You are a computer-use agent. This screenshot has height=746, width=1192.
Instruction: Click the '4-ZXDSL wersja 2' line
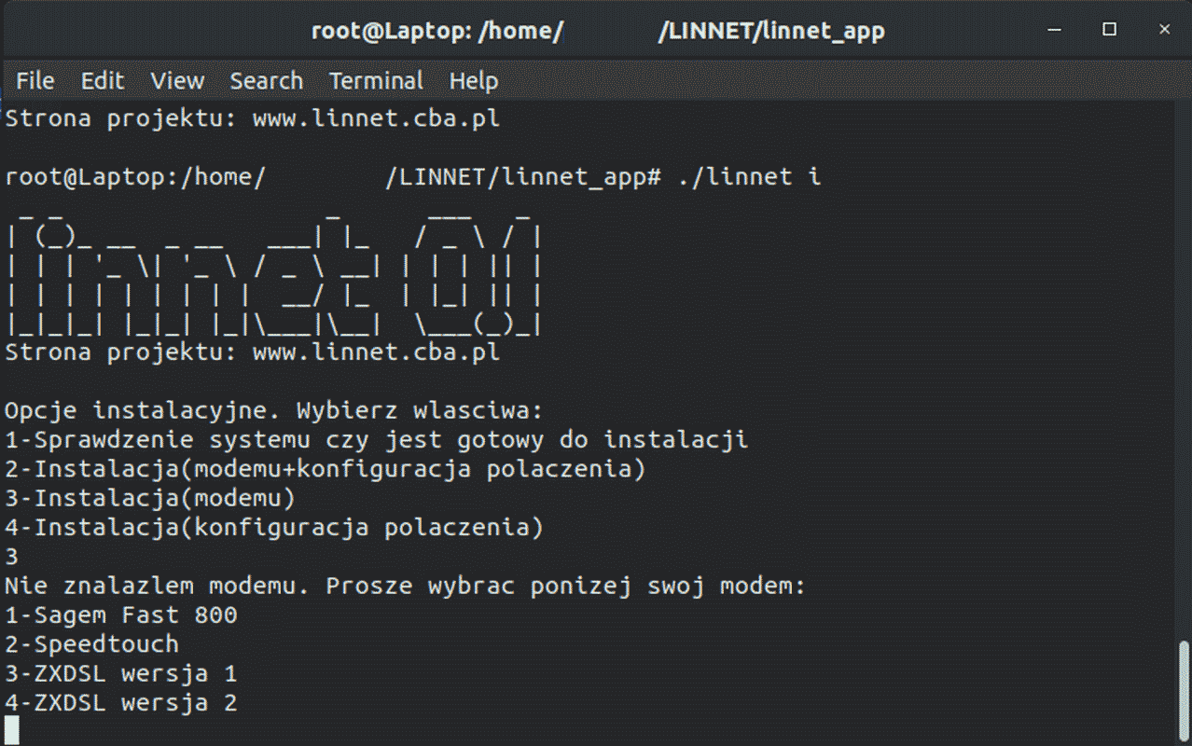point(121,701)
